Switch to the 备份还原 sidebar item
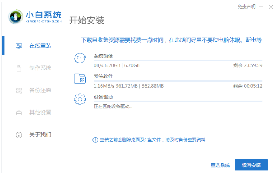The image size is (276, 179). click(40, 90)
